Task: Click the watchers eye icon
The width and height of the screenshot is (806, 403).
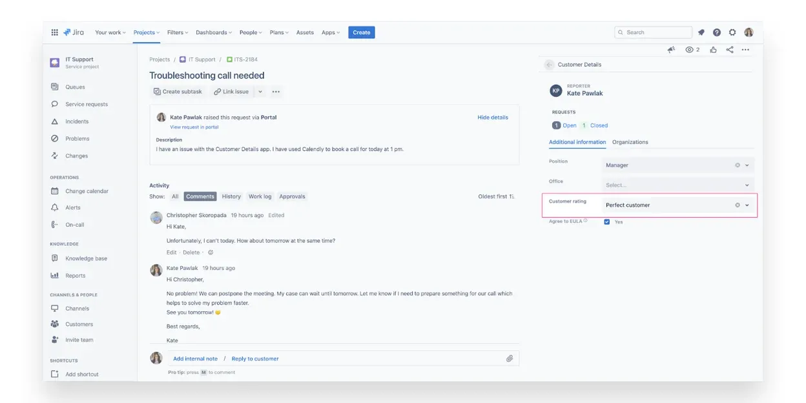Action: coord(690,49)
